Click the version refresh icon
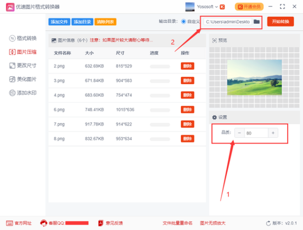The image size is (303, 230). [x=268, y=223]
